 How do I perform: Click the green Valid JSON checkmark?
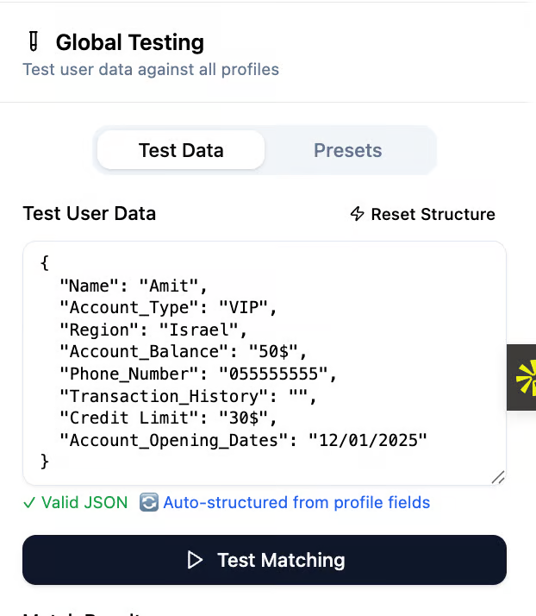coord(29,502)
